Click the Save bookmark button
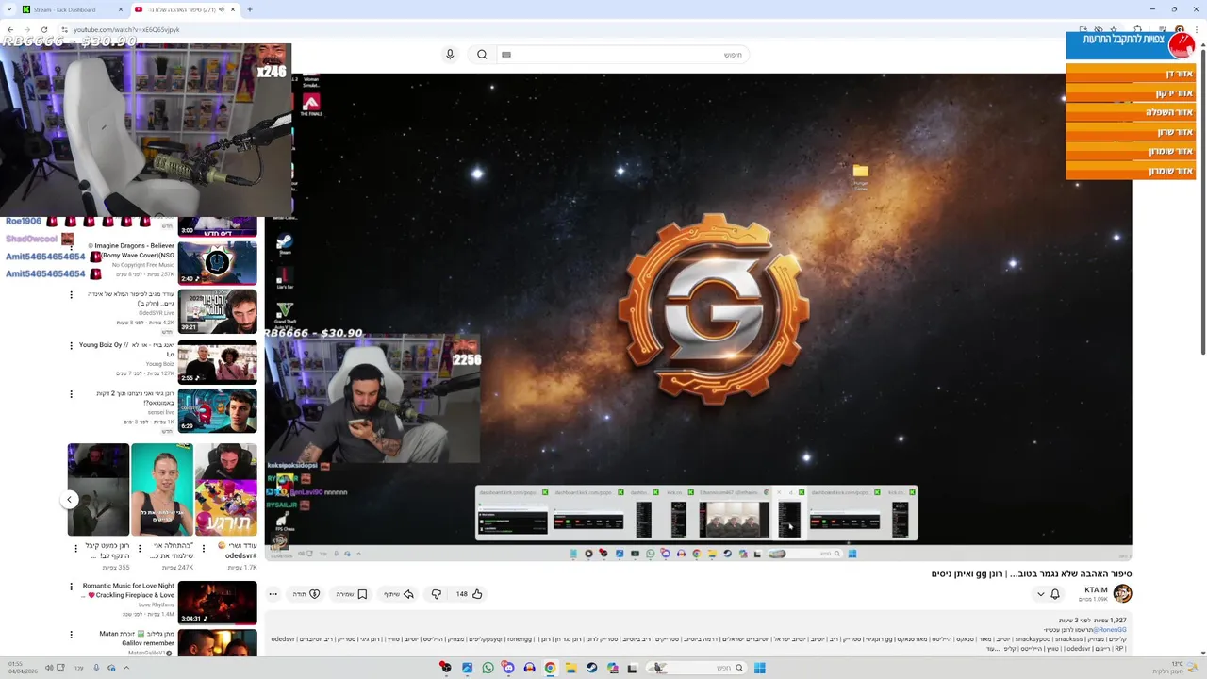Image resolution: width=1207 pixels, height=679 pixels. (x=352, y=594)
